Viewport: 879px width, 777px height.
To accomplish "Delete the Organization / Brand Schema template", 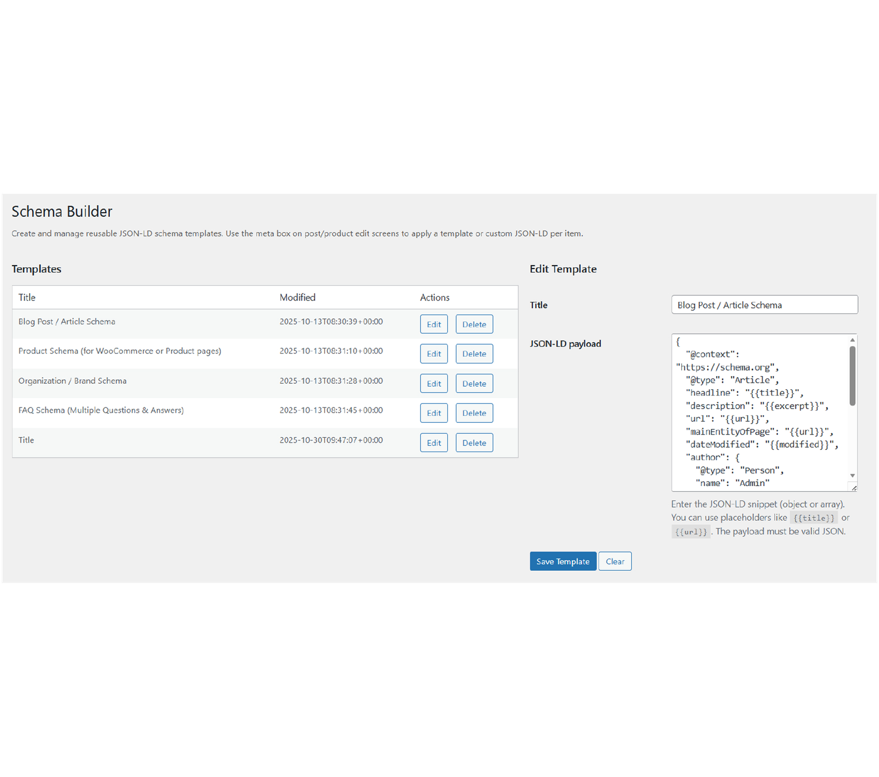I will point(474,383).
